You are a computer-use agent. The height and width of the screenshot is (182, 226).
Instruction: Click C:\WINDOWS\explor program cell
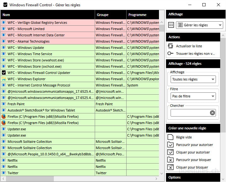click(143, 79)
